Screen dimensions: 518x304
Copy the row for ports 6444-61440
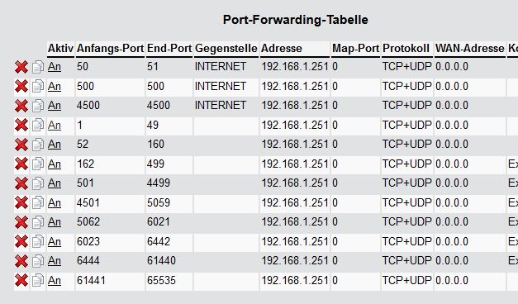(x=38, y=261)
